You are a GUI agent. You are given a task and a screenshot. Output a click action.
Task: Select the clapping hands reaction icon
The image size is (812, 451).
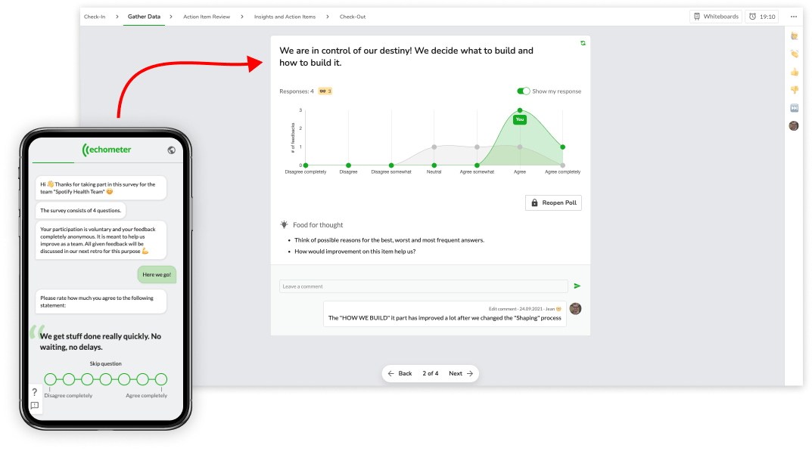tap(794, 54)
